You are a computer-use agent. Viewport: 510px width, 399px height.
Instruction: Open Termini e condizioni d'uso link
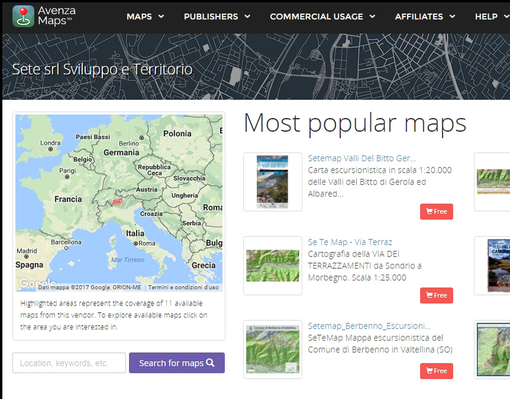point(183,287)
